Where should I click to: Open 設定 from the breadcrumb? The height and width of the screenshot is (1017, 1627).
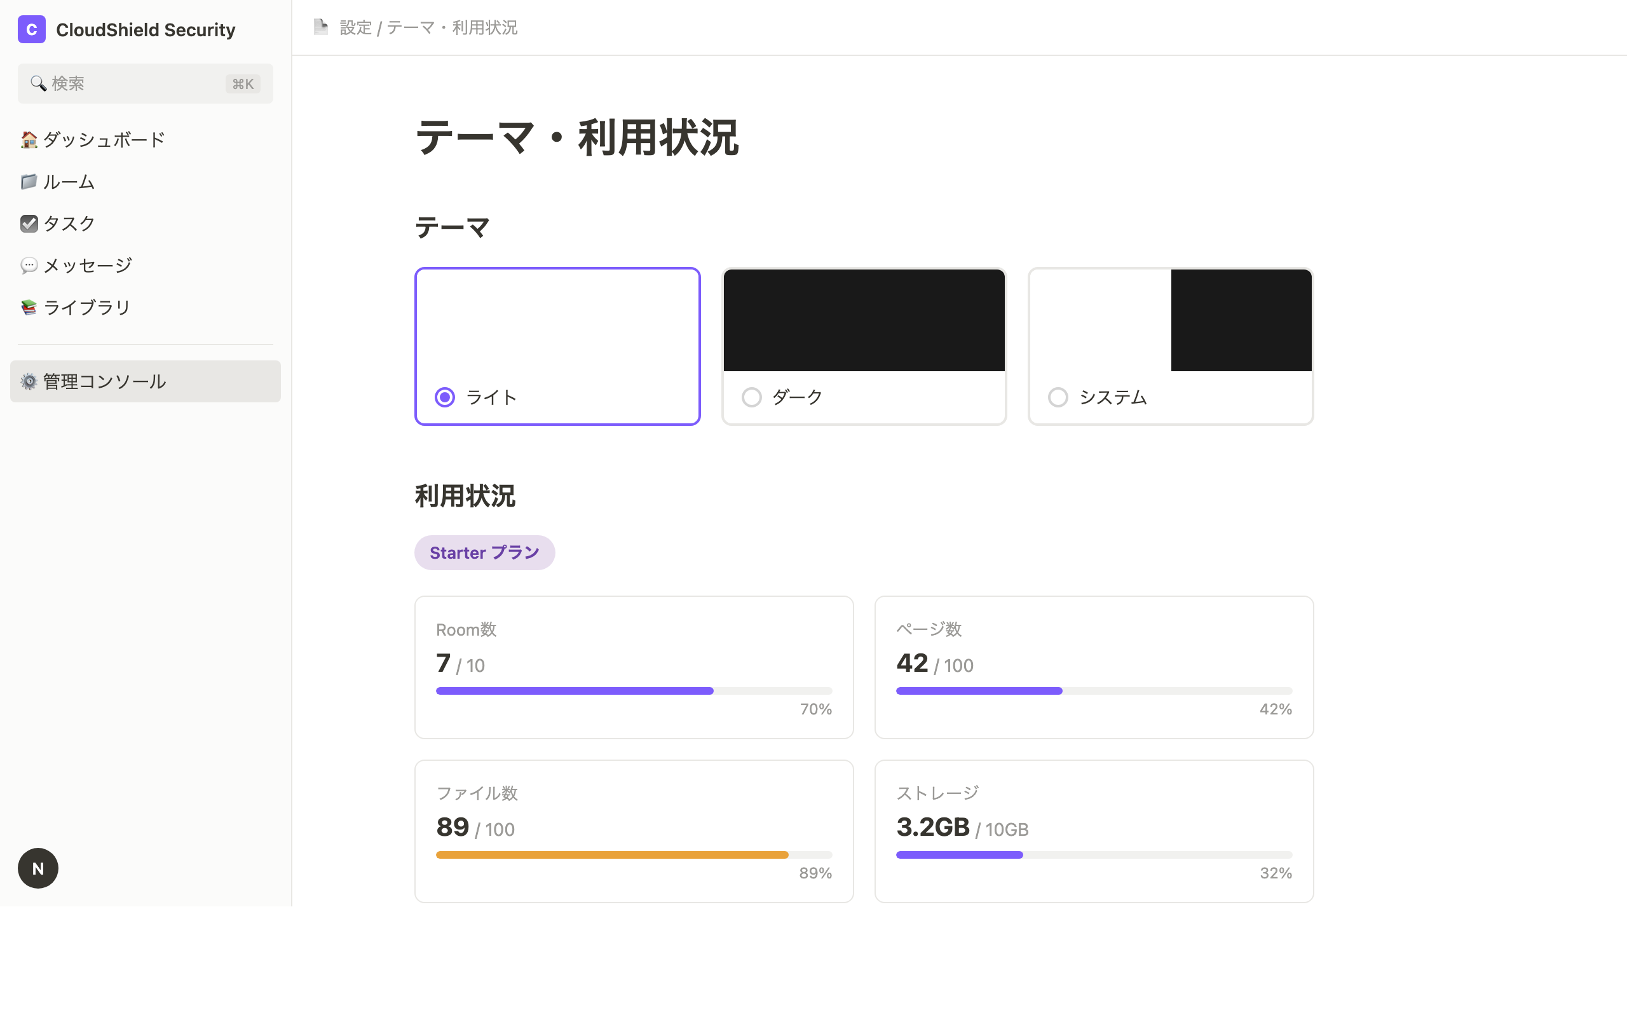tap(356, 27)
